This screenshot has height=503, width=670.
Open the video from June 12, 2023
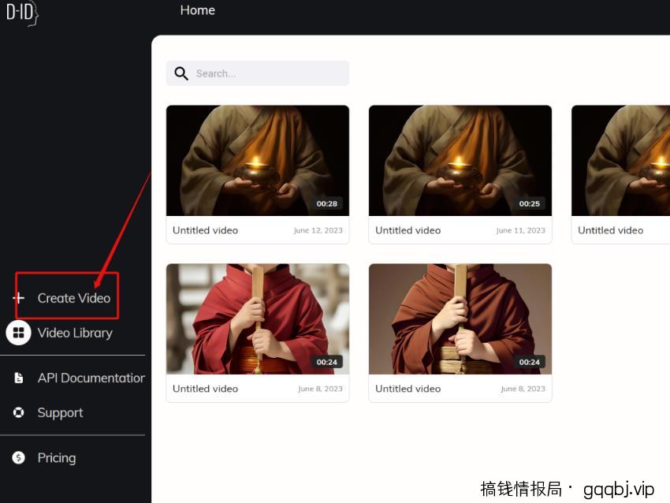click(x=258, y=160)
